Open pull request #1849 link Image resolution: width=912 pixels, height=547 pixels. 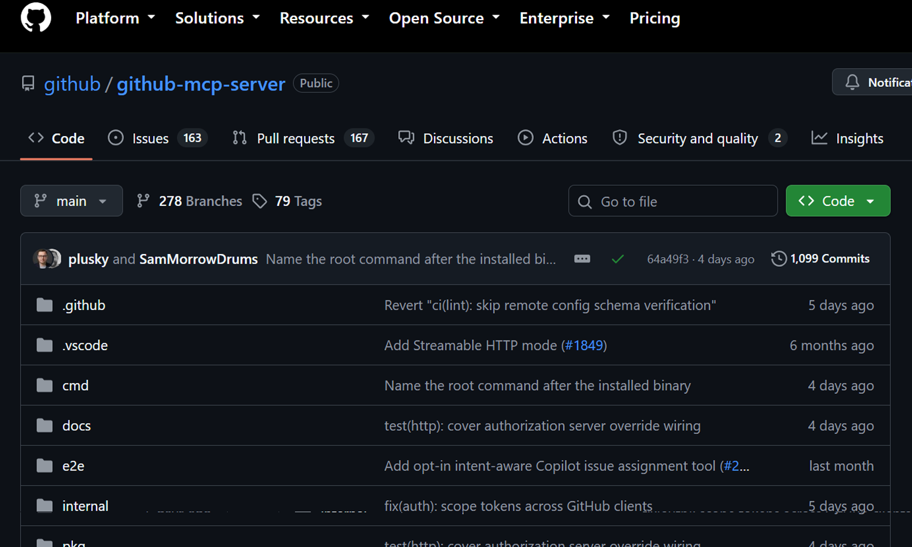click(584, 345)
